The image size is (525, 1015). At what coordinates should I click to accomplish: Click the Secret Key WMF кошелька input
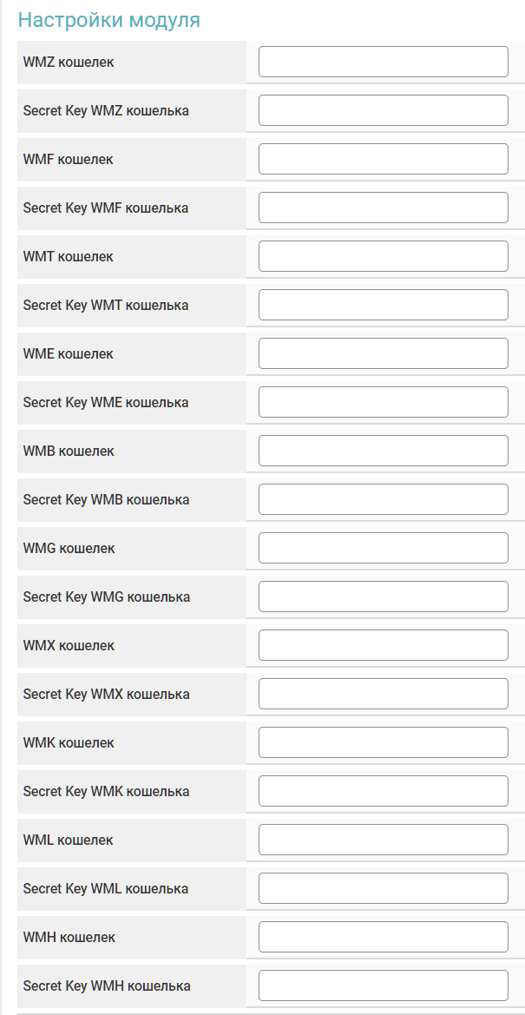pyautogui.click(x=383, y=208)
